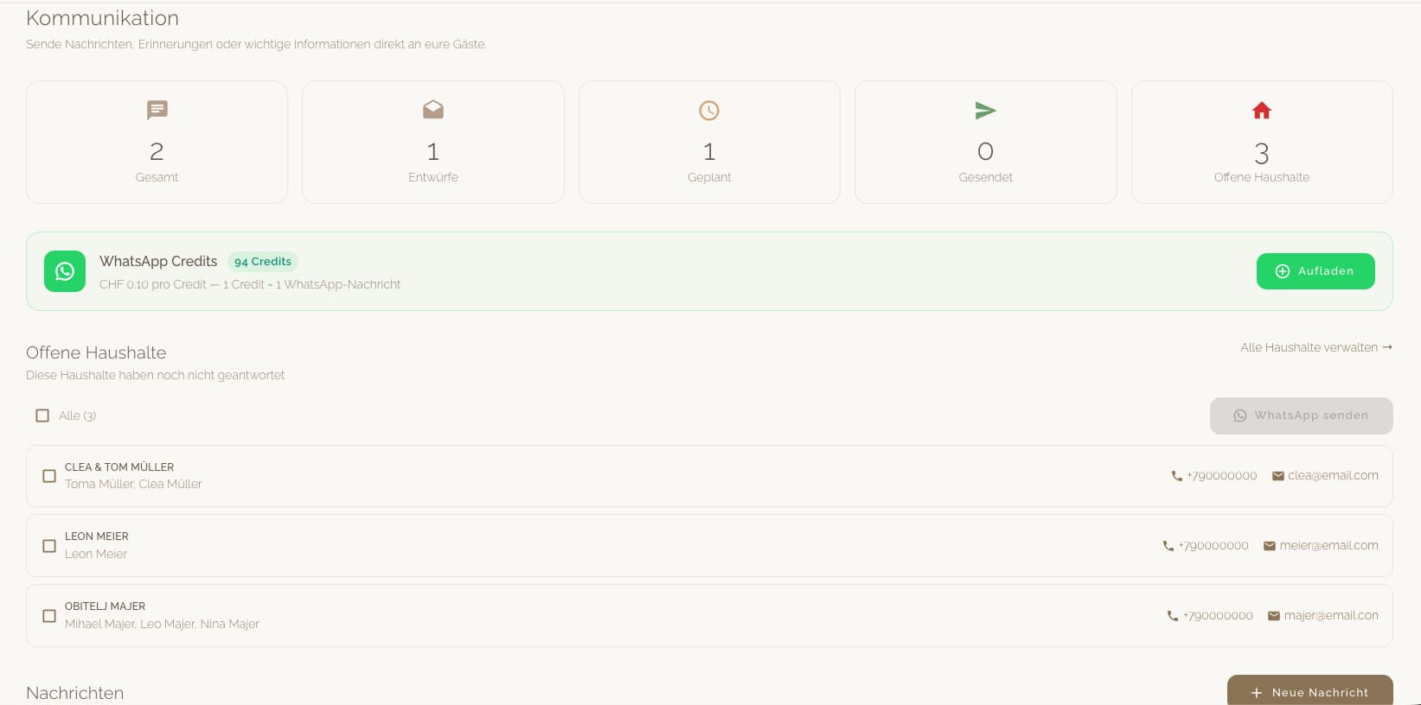
Task: Open the Alle Haushalte verwalten link
Action: pyautogui.click(x=1315, y=347)
